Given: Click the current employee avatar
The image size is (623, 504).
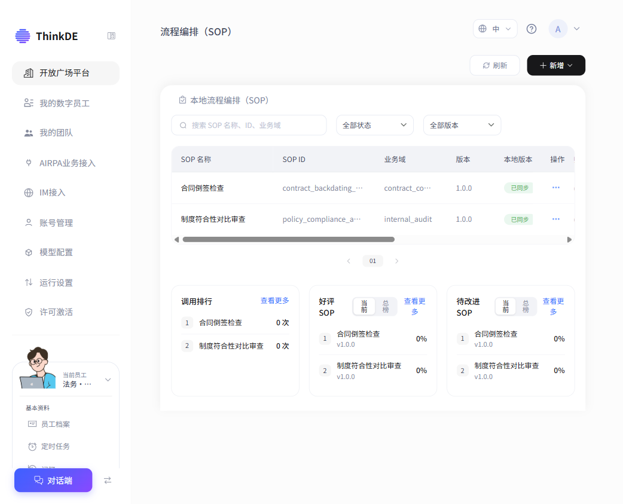Looking at the screenshot, I should tap(38, 368).
